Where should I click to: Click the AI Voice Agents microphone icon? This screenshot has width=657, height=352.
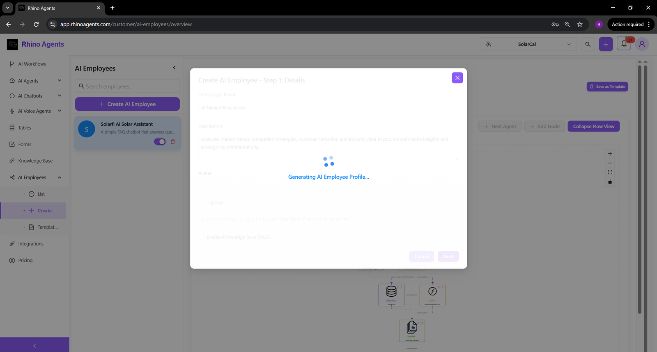pyautogui.click(x=12, y=111)
